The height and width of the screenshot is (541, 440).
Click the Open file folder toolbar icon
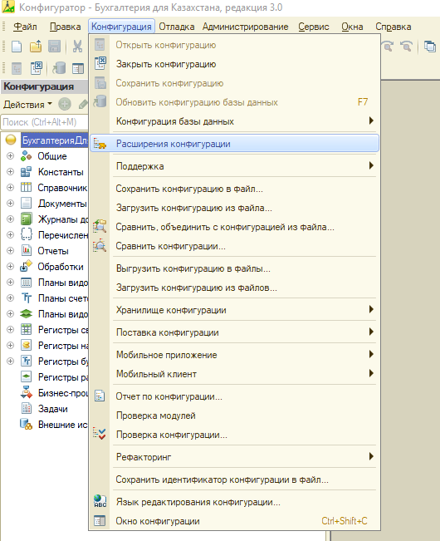[36, 47]
